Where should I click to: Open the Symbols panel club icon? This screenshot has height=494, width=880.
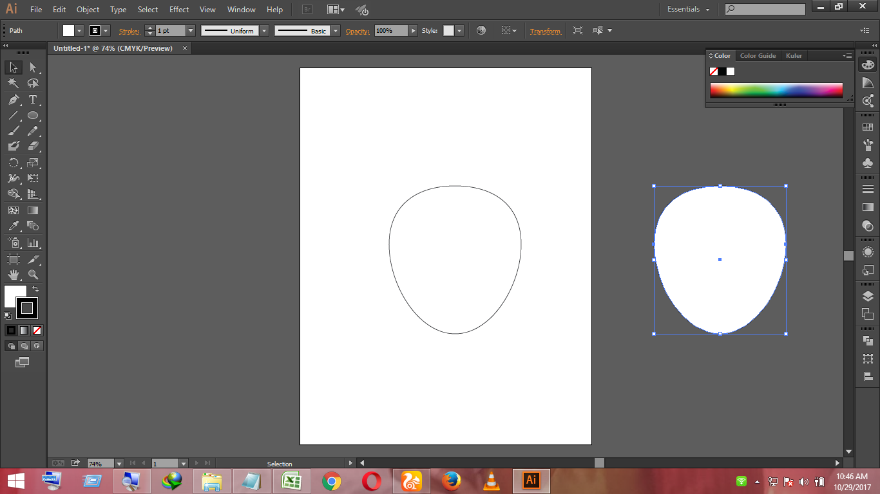(868, 163)
